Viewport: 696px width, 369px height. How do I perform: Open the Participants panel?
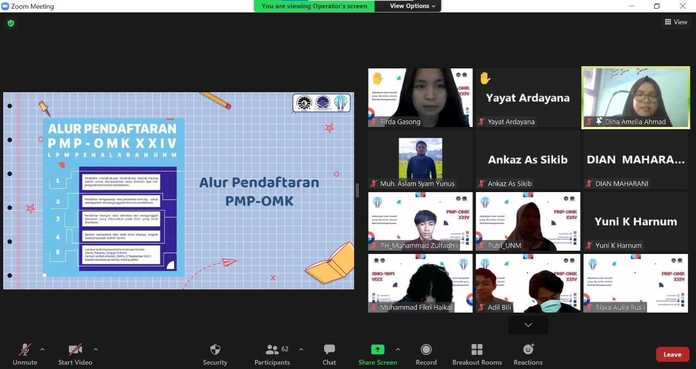tap(272, 354)
